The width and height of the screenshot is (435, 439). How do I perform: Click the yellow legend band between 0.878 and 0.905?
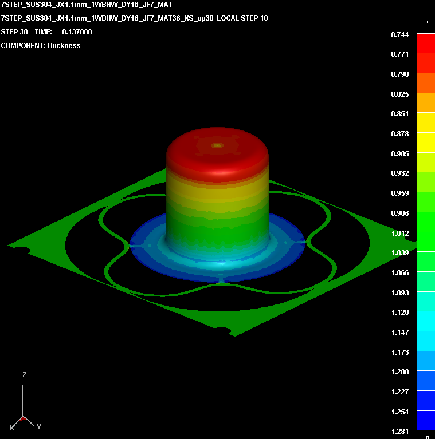[x=426, y=143]
